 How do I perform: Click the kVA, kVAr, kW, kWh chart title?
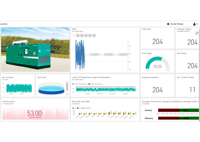(x=81, y=101)
